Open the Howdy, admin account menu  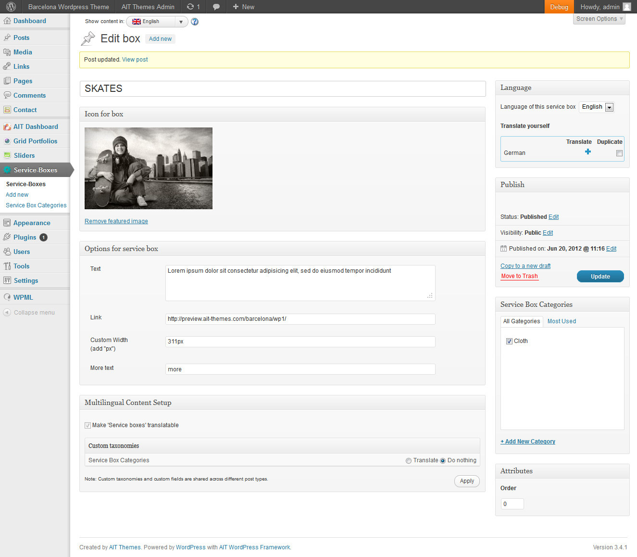pyautogui.click(x=605, y=7)
